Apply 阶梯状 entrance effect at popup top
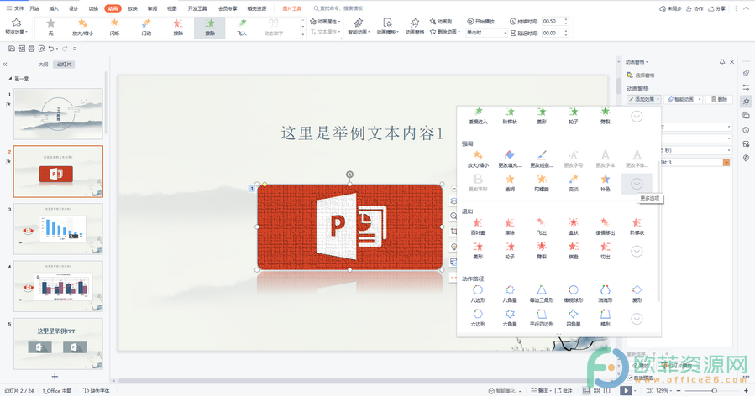This screenshot has height=396, width=755. pyautogui.click(x=510, y=116)
